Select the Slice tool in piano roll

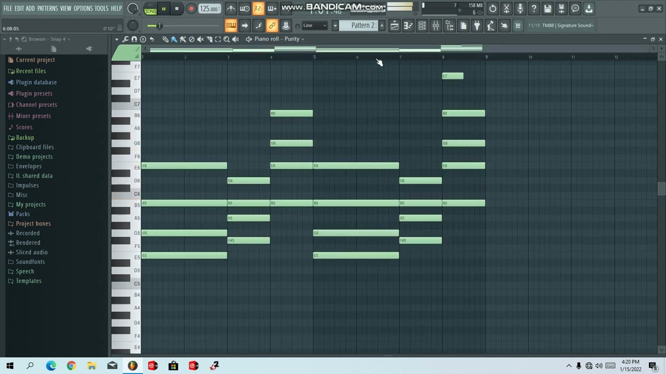[209, 39]
